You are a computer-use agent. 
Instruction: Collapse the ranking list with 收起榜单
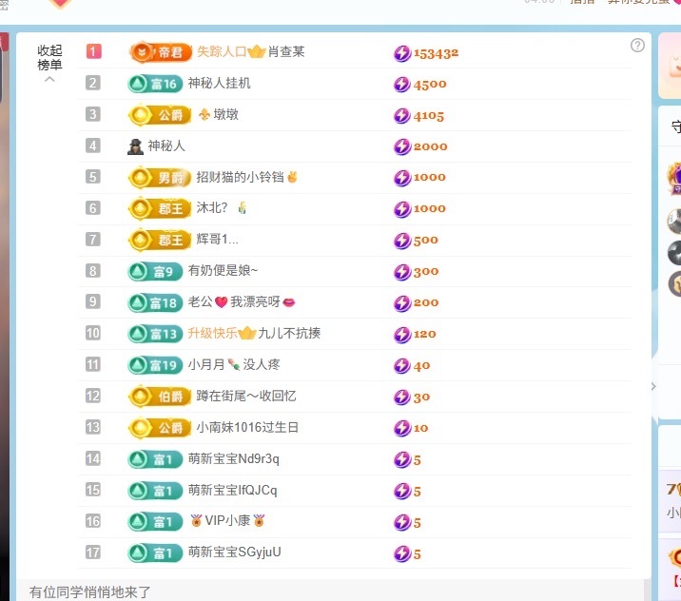(49, 59)
